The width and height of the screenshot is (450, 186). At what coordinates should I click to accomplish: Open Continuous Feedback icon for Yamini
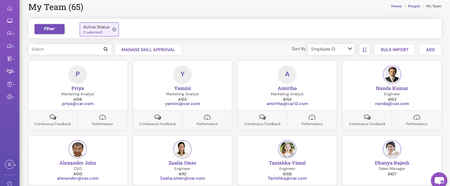point(158,117)
